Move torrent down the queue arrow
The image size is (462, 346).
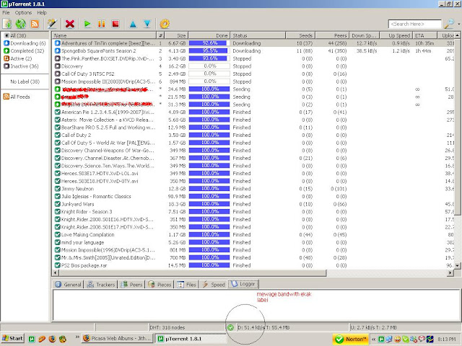click(147, 24)
